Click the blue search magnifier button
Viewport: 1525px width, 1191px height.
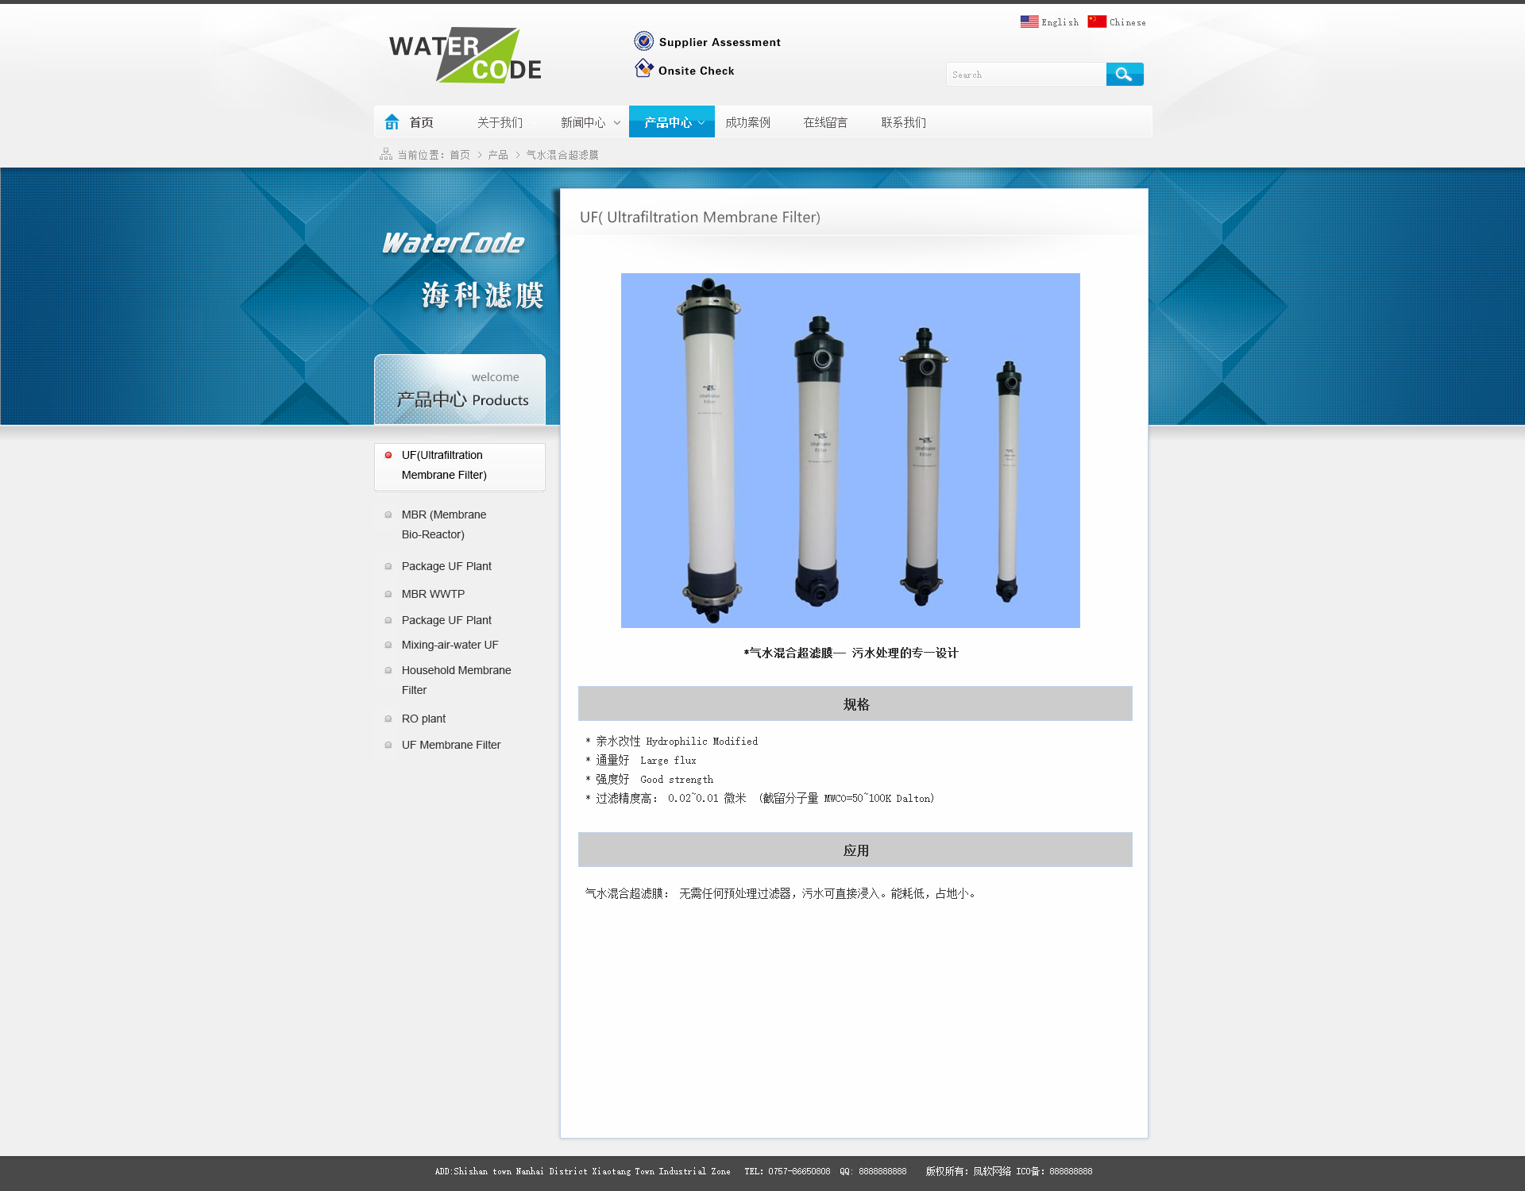pyautogui.click(x=1124, y=75)
